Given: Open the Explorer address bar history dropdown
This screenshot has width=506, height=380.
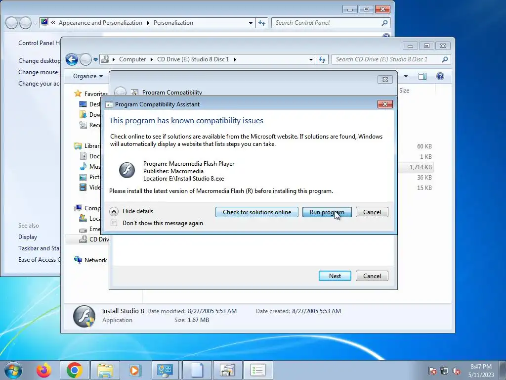Looking at the screenshot, I should coord(311,59).
